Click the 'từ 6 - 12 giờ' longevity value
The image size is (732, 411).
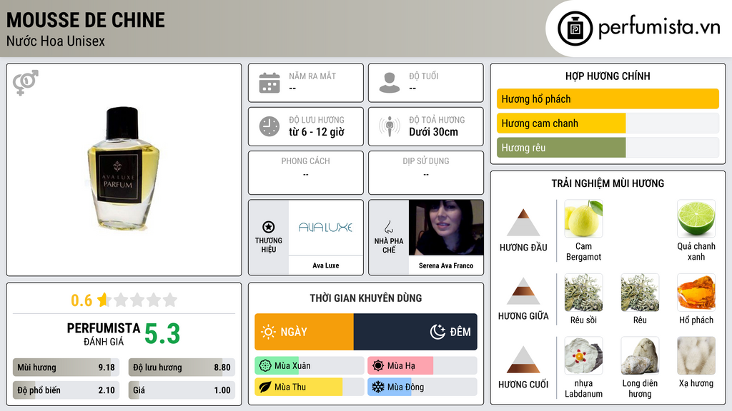(317, 132)
